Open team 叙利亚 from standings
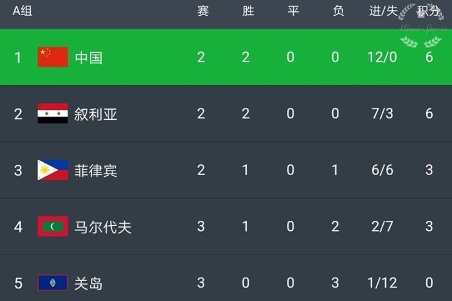Image resolution: width=452 pixels, height=301 pixels. (95, 114)
